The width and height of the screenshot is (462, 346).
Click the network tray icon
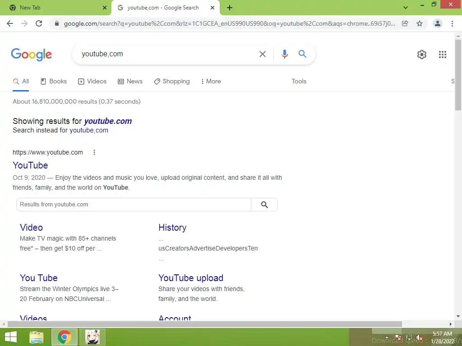[x=409, y=337]
